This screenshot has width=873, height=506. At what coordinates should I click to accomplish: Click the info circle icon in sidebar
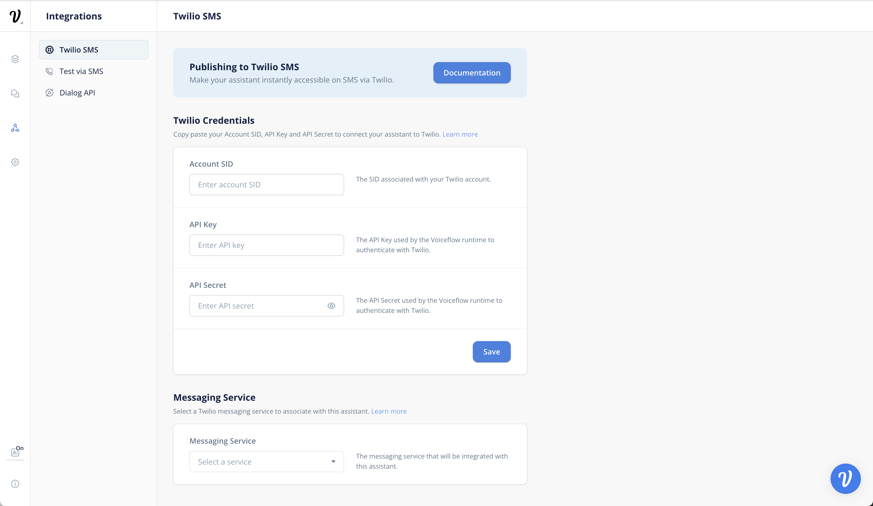pyautogui.click(x=15, y=484)
